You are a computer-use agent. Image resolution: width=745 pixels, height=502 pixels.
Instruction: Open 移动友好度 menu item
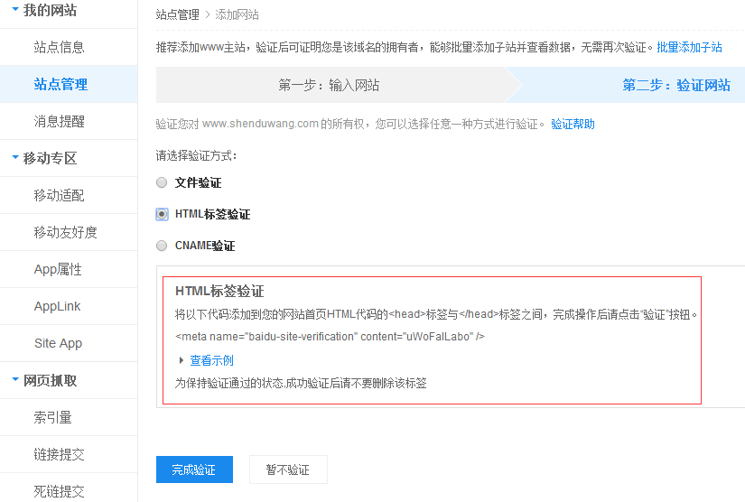tap(66, 232)
